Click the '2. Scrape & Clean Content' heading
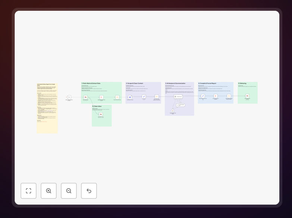292x218 pixels. 135,83
